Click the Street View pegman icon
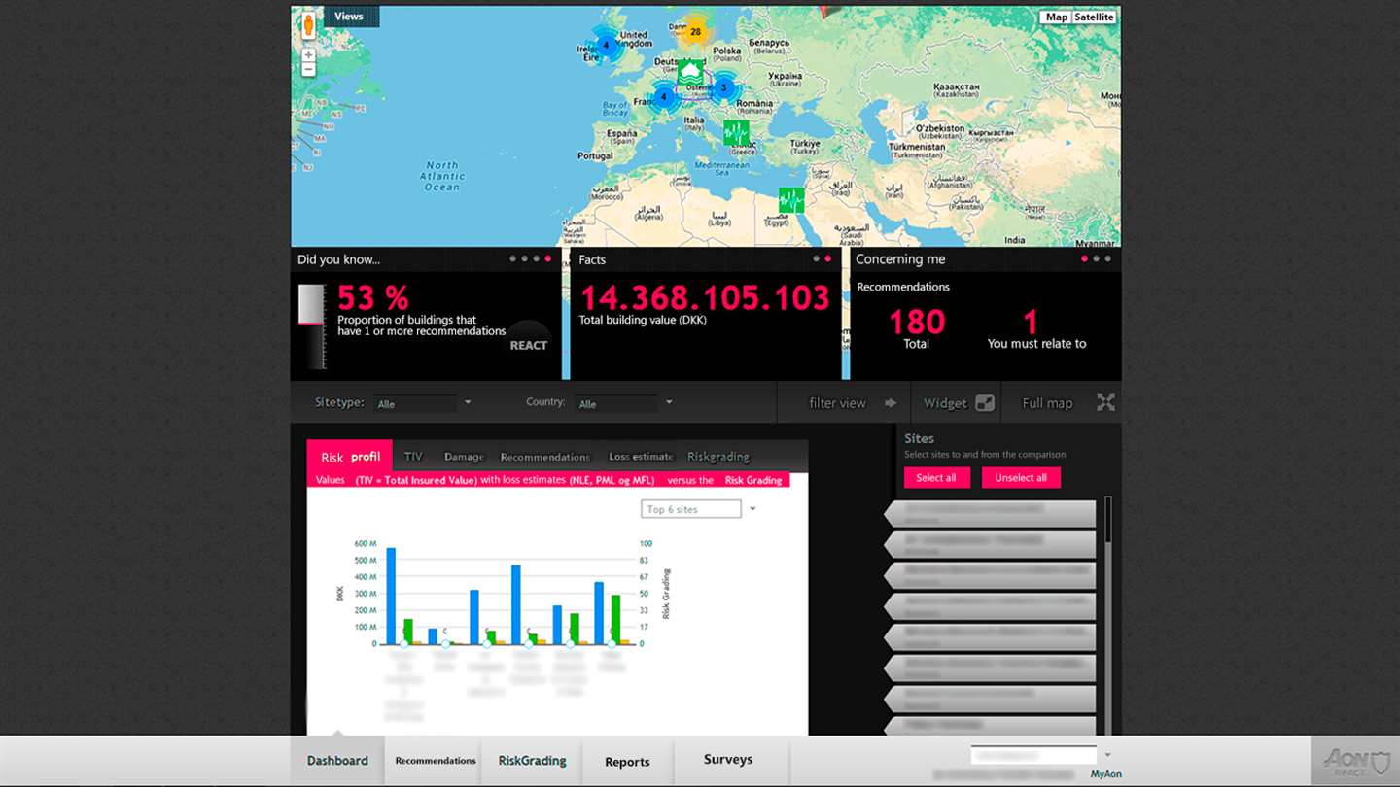This screenshot has width=1400, height=787. click(308, 25)
